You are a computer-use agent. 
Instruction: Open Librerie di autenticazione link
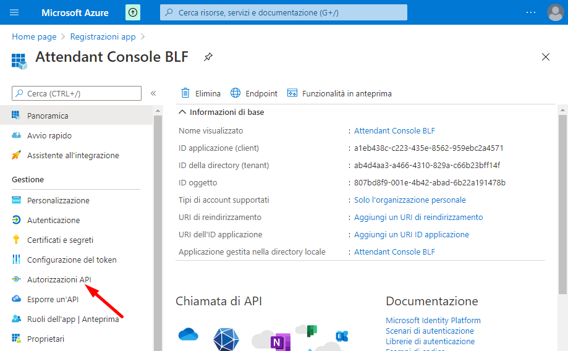pyautogui.click(x=430, y=341)
